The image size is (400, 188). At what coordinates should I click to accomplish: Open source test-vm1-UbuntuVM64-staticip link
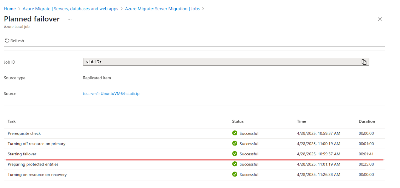111,94
